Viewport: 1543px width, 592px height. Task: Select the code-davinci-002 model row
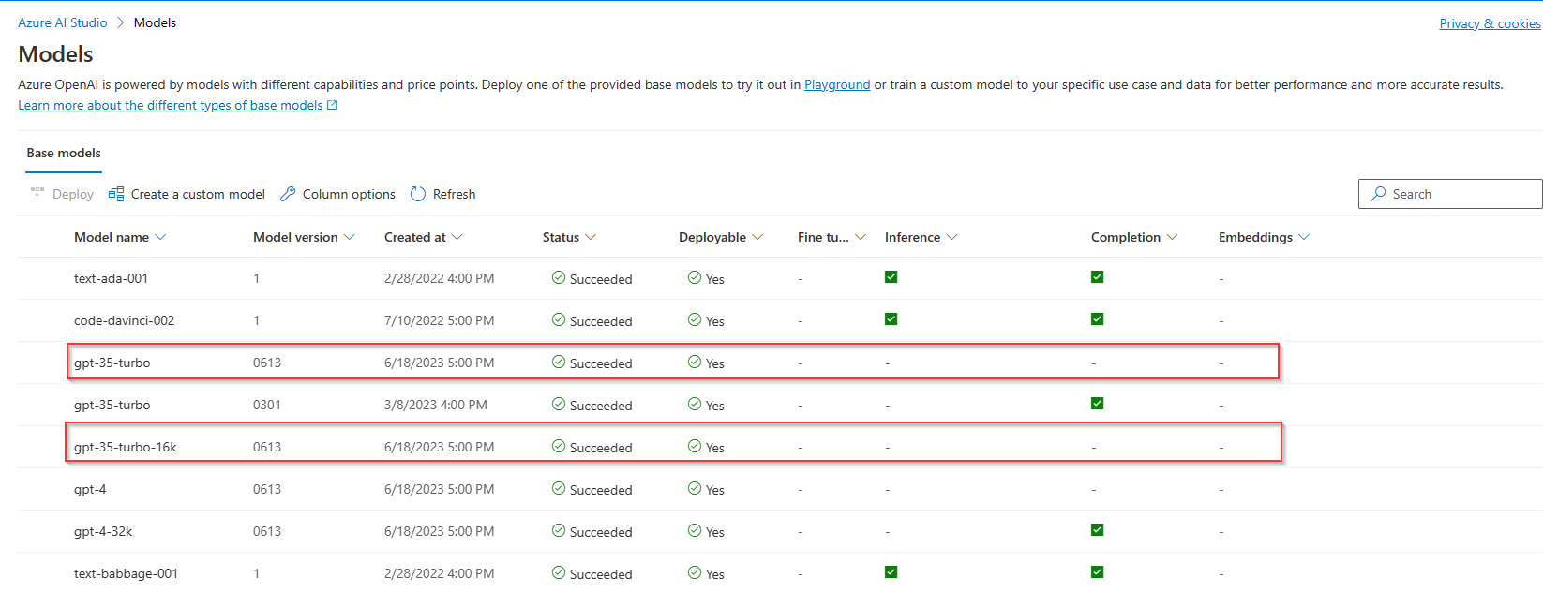pos(780,320)
